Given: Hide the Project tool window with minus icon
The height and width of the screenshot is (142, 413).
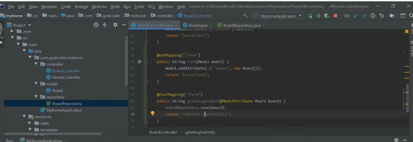Looking at the screenshot, I should (x=124, y=25).
